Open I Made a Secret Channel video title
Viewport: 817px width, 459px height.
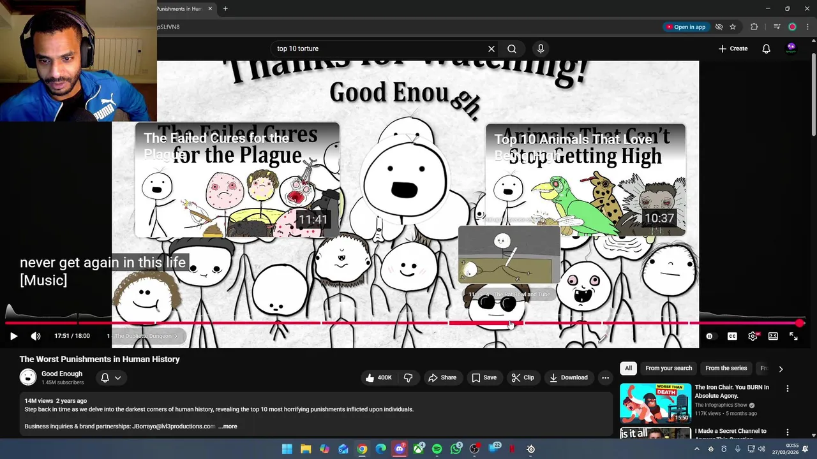pos(731,434)
